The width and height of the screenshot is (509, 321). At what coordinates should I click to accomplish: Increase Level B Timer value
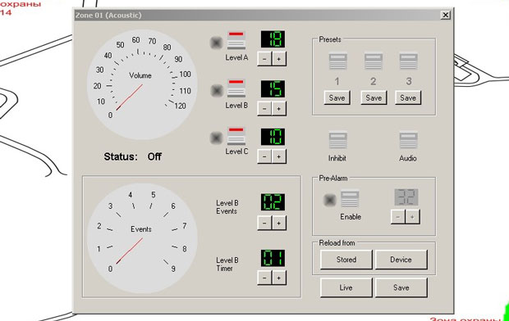[279, 278]
